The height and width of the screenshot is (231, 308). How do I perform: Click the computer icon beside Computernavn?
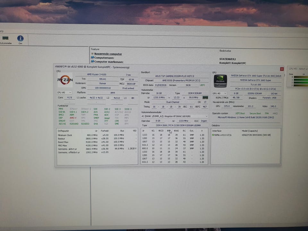point(92,57)
